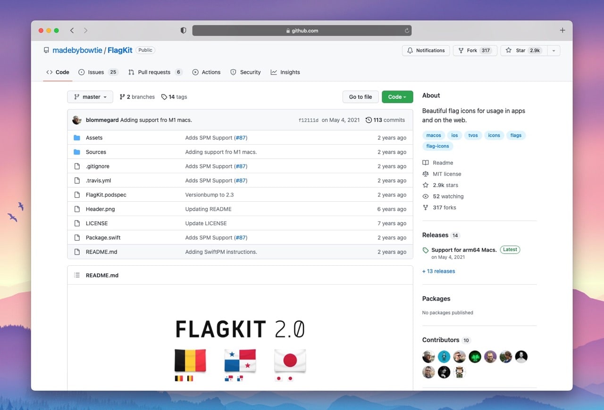
Task: Select the icons topic tag
Action: [494, 135]
